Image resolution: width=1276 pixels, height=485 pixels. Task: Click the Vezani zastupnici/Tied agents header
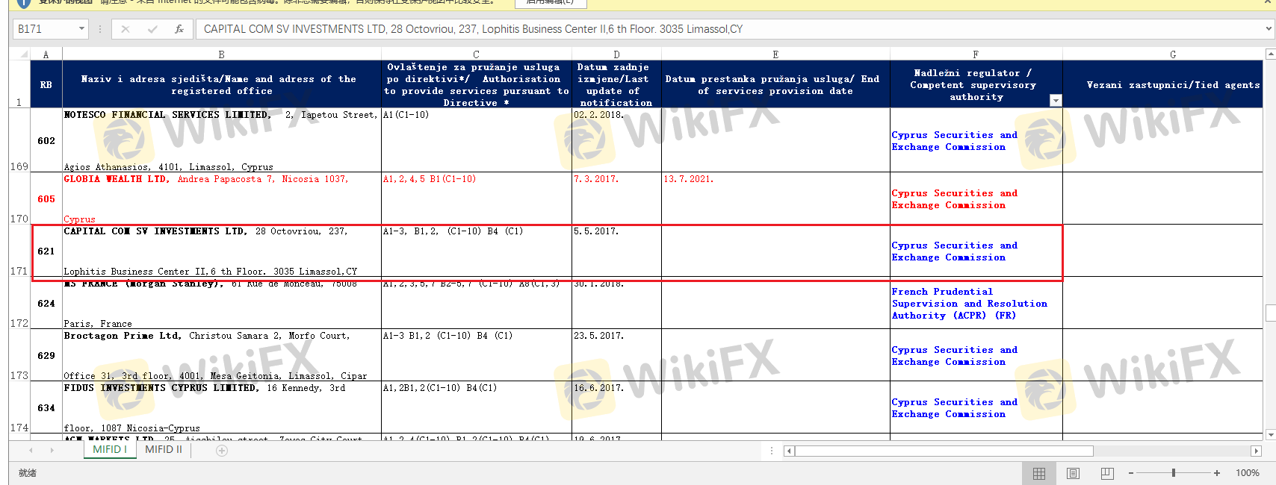[x=1162, y=84]
